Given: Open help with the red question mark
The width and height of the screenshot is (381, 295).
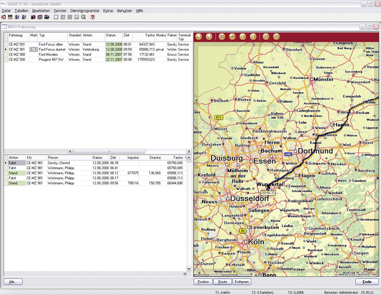Looking at the screenshot, I should click(92, 17).
